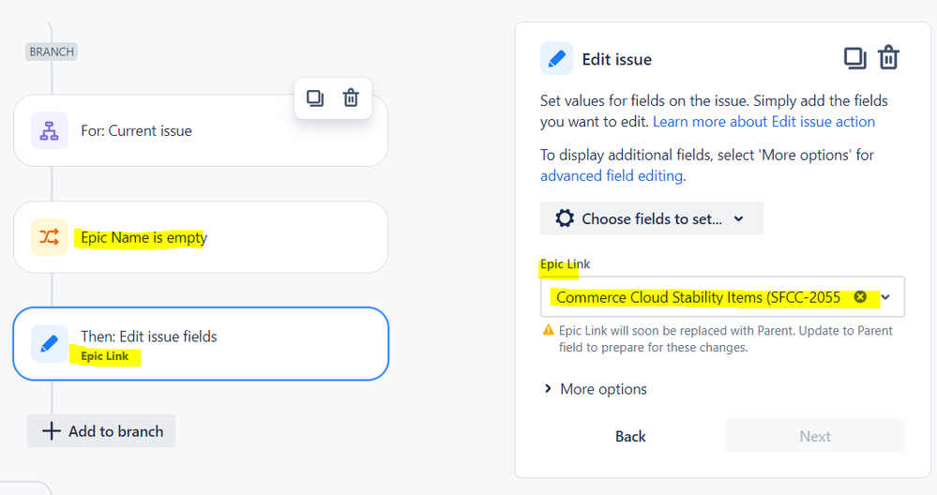Follow the advanced field editing link

click(x=612, y=175)
